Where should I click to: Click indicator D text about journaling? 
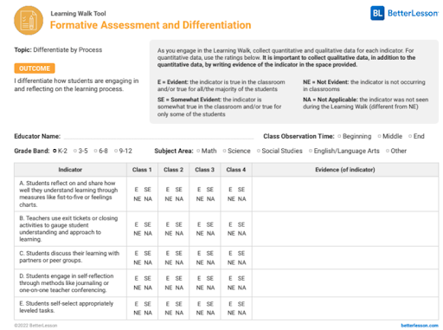coord(67,283)
